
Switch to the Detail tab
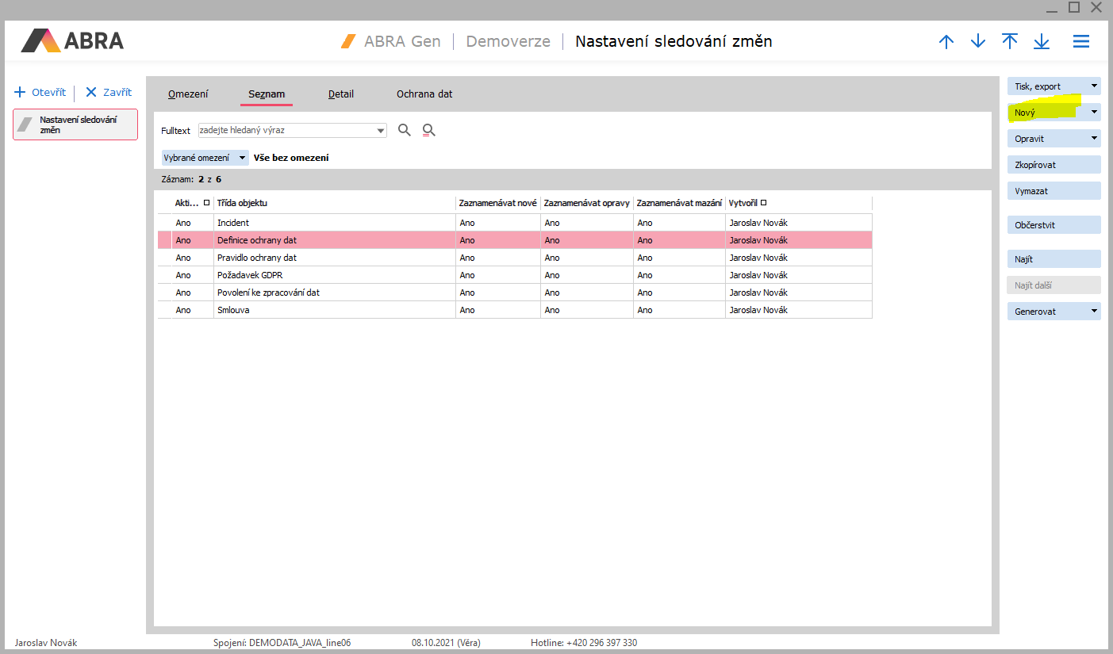341,94
